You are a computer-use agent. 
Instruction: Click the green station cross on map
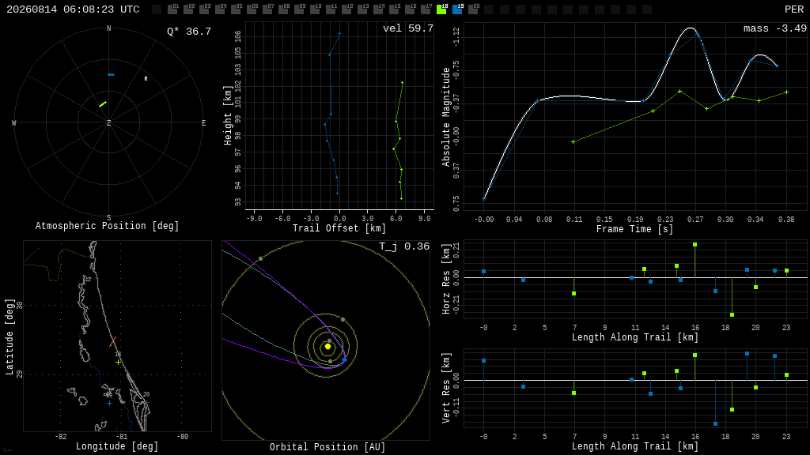point(119,362)
